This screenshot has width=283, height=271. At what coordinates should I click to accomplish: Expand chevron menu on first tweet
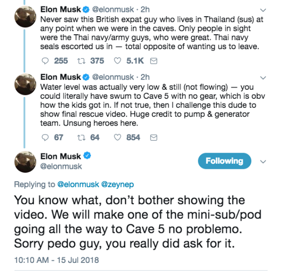pyautogui.click(x=263, y=9)
